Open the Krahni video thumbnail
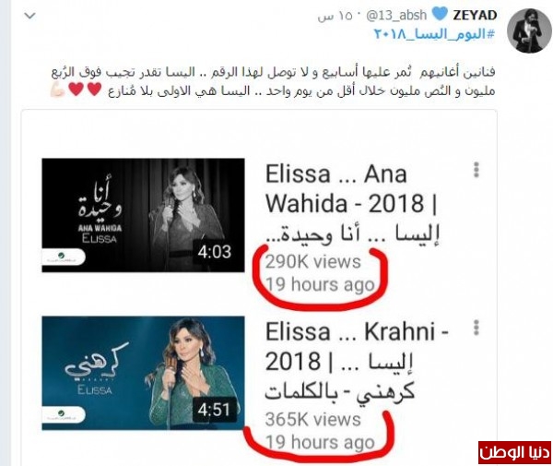Screen dimensions: 553x466 [143, 373]
